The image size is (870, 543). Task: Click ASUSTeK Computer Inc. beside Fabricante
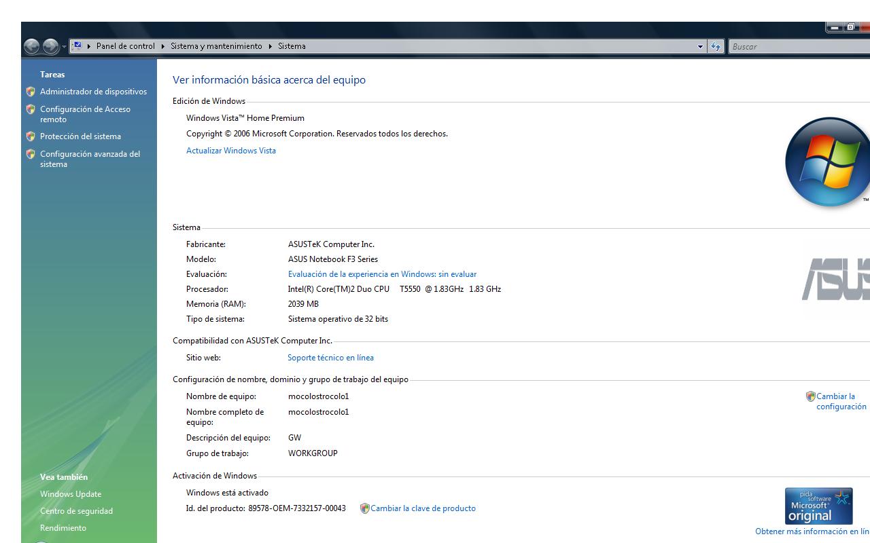click(331, 244)
